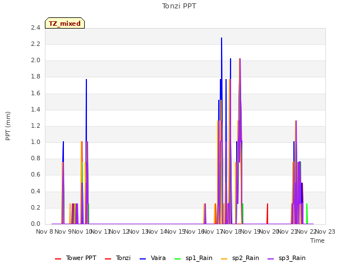Image resolution: width=359 pixels, height=269 pixels.
Task: Toggle the Tonzi legend entry
Action: coord(118,258)
